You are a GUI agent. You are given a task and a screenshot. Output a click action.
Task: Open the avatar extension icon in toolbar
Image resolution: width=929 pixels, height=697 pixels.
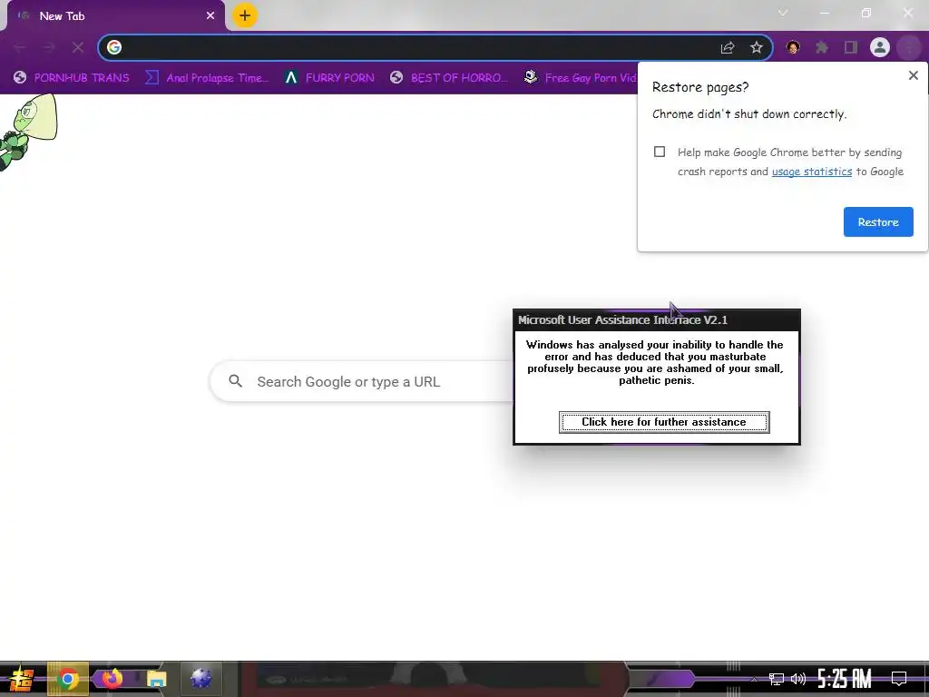(793, 47)
